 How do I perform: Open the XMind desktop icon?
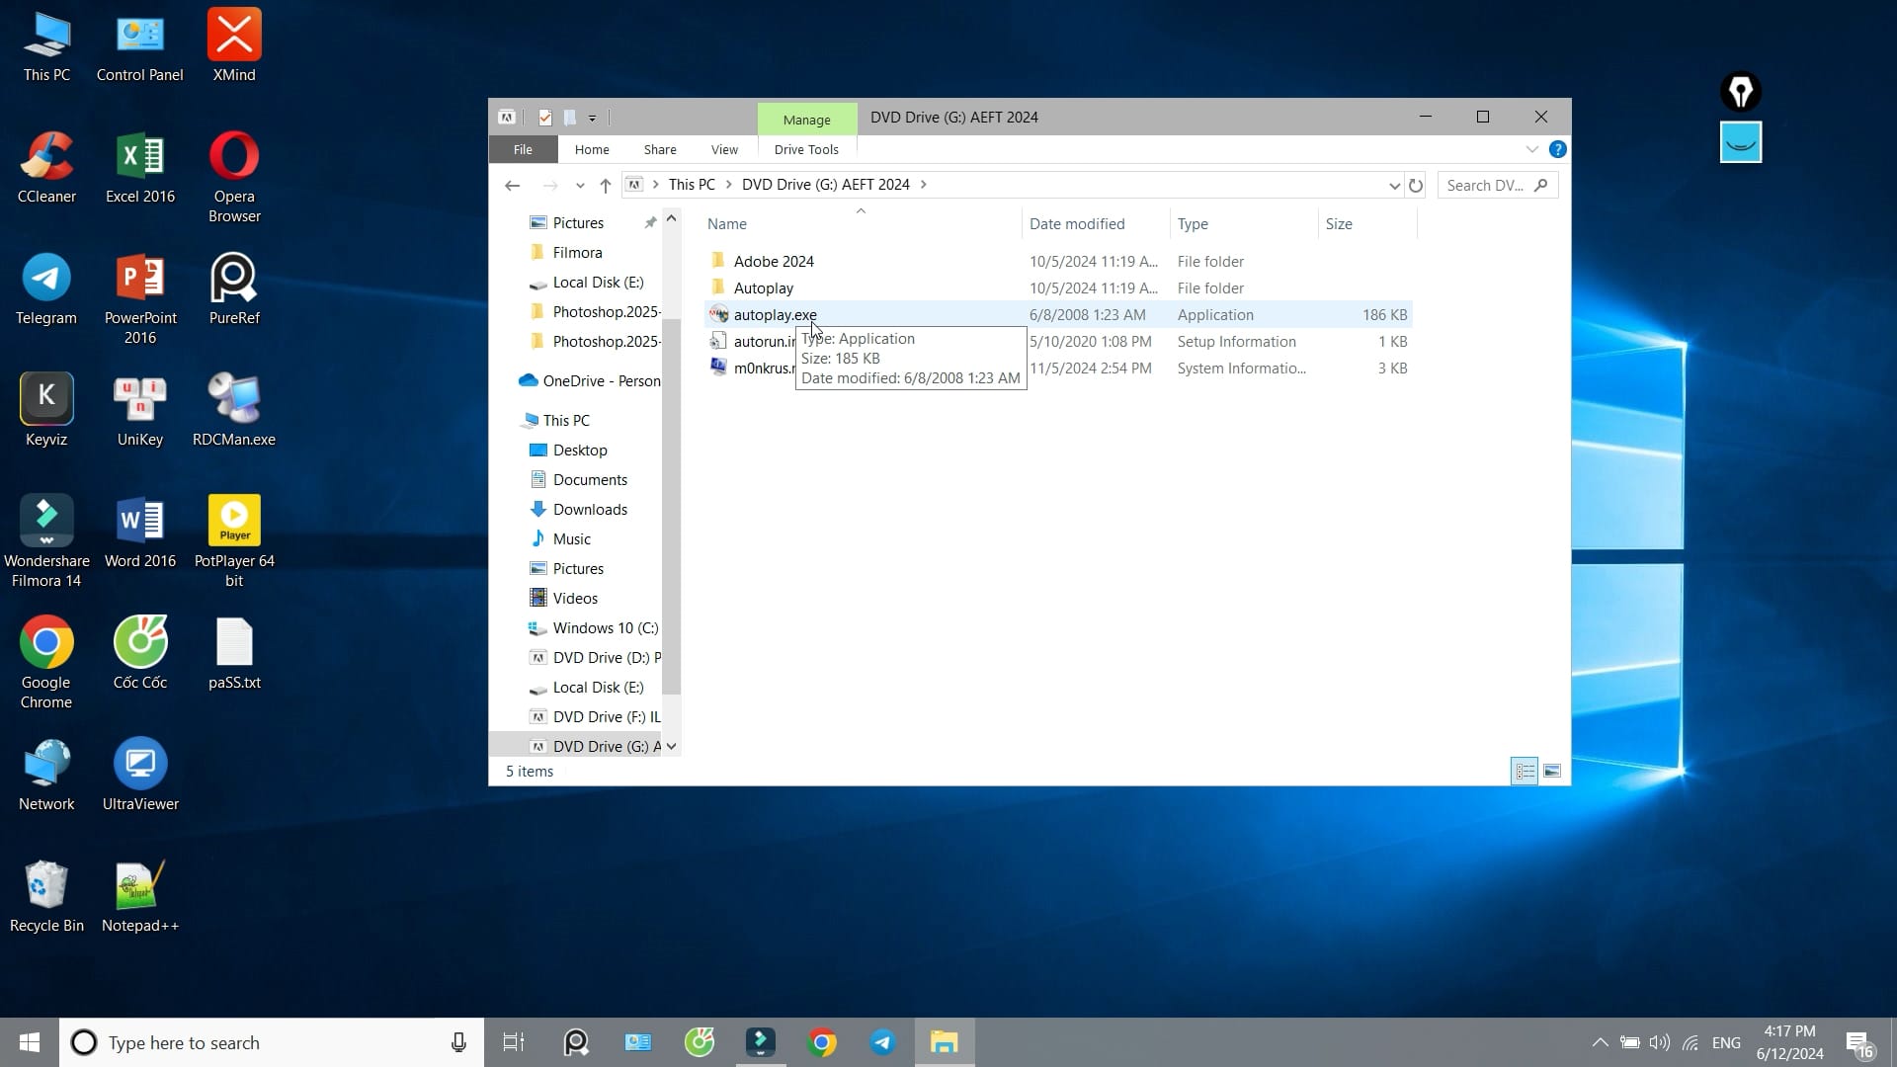(x=234, y=45)
